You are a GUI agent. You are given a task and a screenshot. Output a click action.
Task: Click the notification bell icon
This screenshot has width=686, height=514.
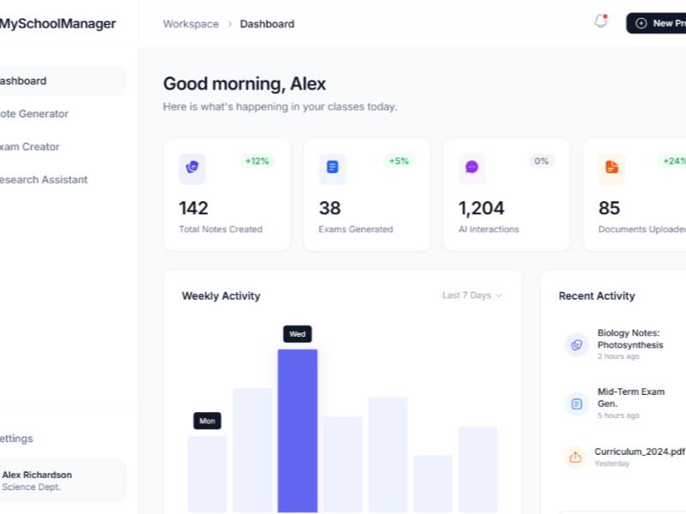coord(600,22)
